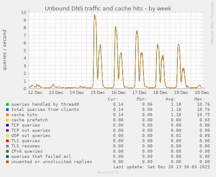Click the dark blue 'TCP queries' swatch

(7, 125)
